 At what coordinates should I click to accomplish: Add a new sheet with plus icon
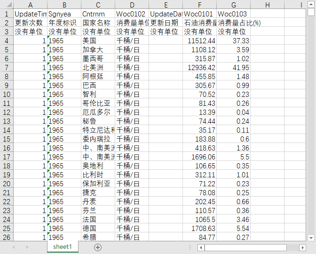pyautogui.click(x=98, y=247)
